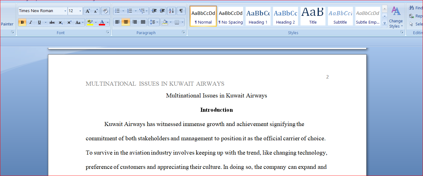Increase the paragraph indent
Image resolution: width=423 pixels, height=176 pixels.
click(162, 11)
